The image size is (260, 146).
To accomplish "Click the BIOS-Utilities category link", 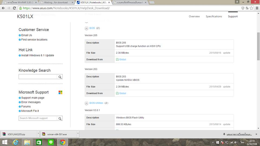I will click(x=96, y=103).
